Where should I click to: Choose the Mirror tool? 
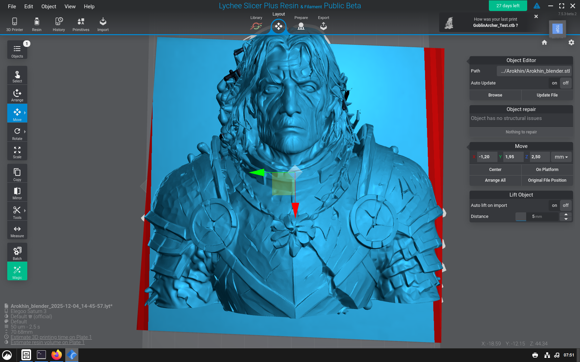17,193
